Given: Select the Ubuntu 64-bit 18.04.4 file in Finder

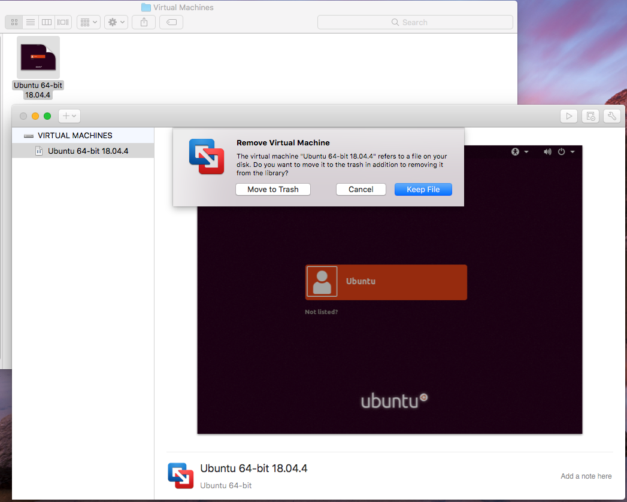Looking at the screenshot, I should [38, 67].
